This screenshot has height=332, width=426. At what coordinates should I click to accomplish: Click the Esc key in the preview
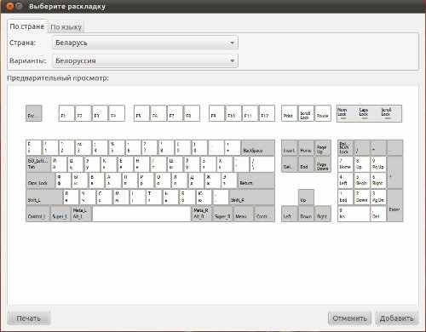tap(34, 113)
